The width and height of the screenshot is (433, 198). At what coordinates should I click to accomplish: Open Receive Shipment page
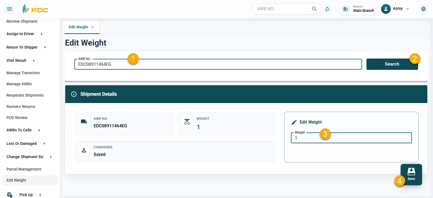click(x=22, y=21)
